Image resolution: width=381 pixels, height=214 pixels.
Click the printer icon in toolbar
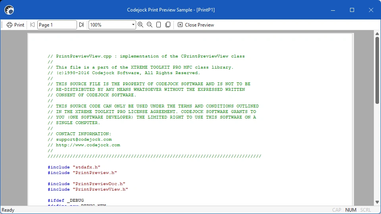point(10,25)
